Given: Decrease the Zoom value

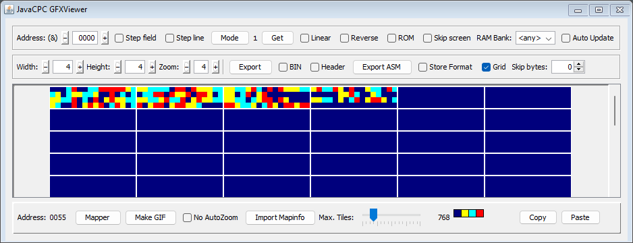Looking at the screenshot, I should click(186, 67).
